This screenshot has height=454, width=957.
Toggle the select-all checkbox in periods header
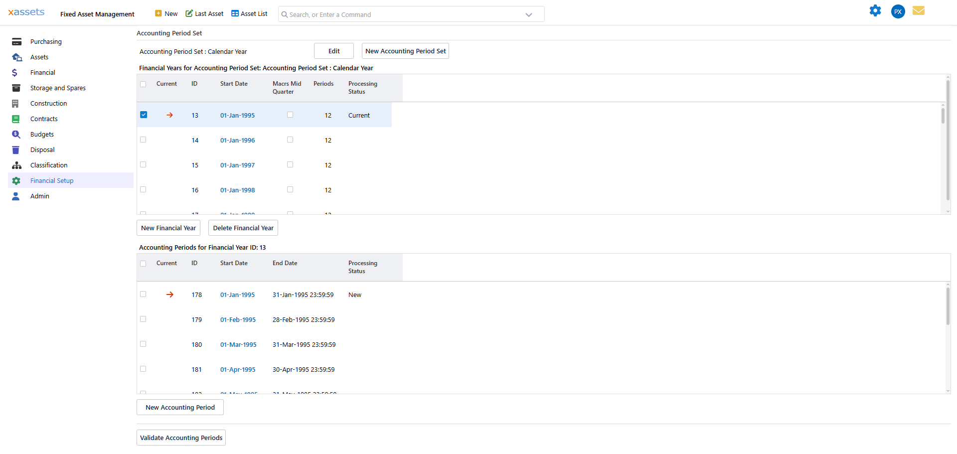(x=143, y=264)
